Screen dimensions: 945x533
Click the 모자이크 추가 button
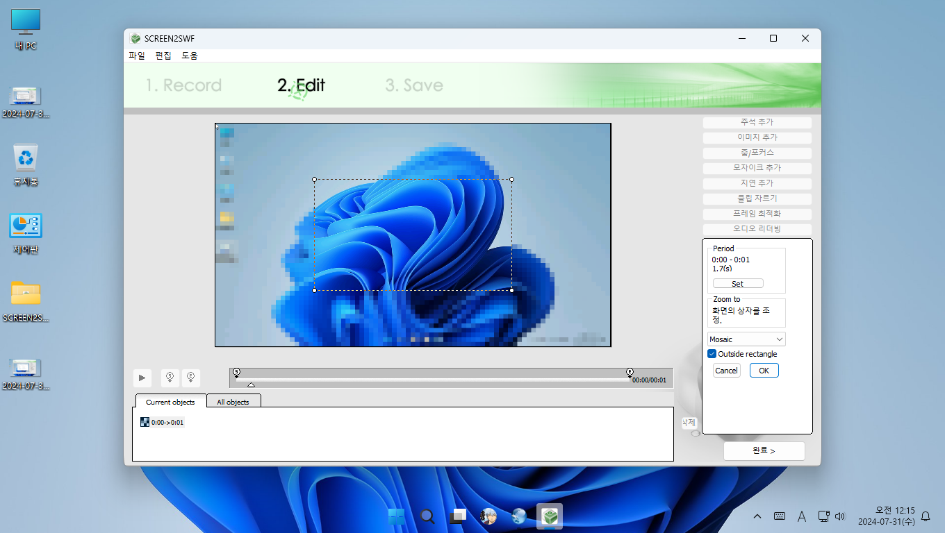point(757,168)
